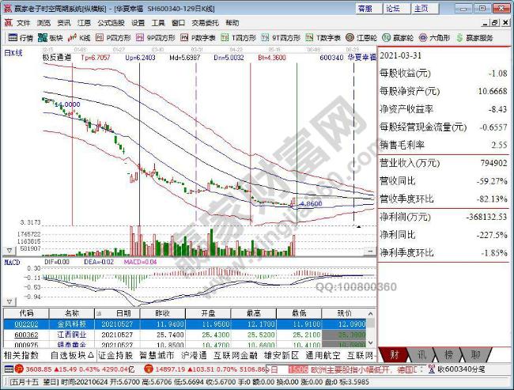Open the 窗口 menu

tap(179, 23)
